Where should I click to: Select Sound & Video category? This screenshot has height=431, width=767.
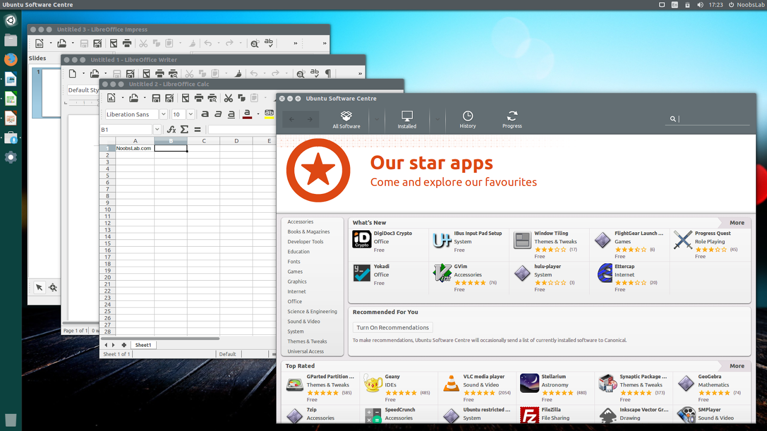[x=303, y=321]
